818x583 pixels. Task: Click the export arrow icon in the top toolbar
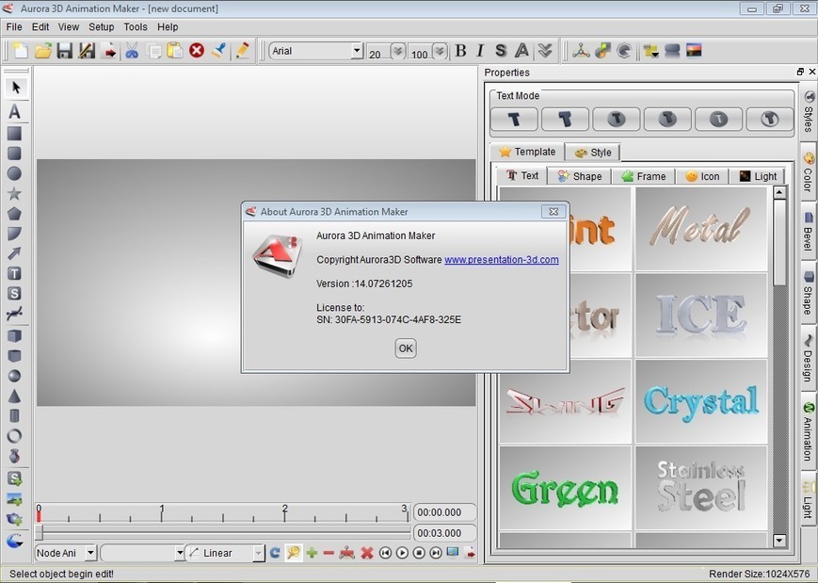[x=109, y=51]
